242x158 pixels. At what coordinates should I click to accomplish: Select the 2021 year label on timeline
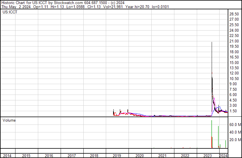click(x=162, y=156)
